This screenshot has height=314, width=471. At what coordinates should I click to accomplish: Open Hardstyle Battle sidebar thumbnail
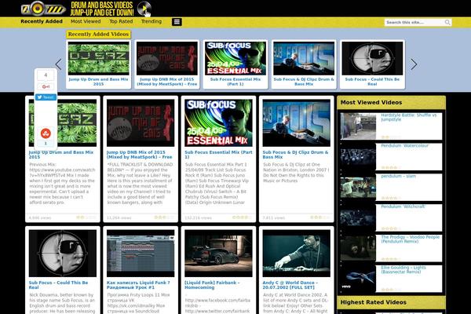click(x=358, y=126)
